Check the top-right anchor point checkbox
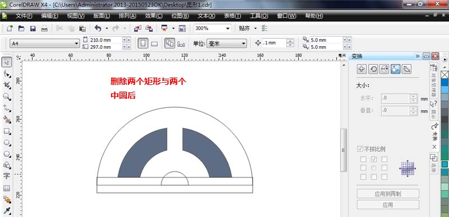The height and width of the screenshot is (217, 449). click(384, 159)
